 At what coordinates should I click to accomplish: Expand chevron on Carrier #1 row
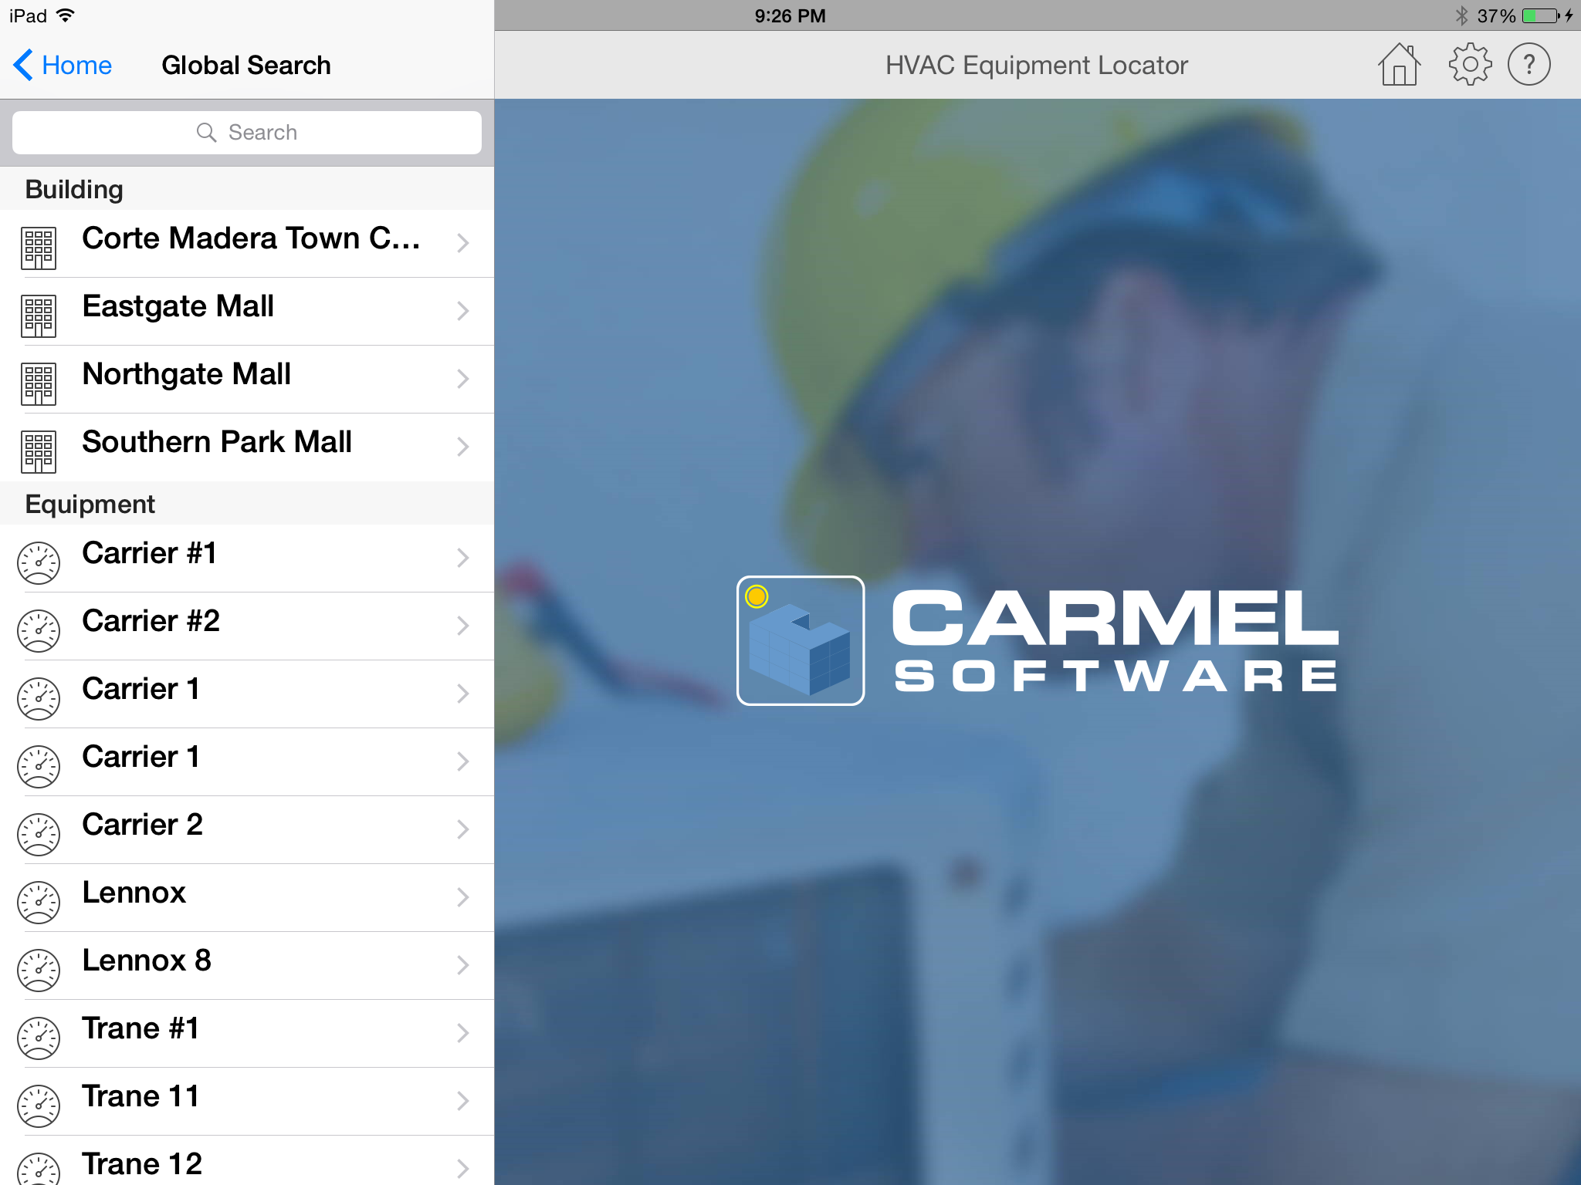point(462,558)
